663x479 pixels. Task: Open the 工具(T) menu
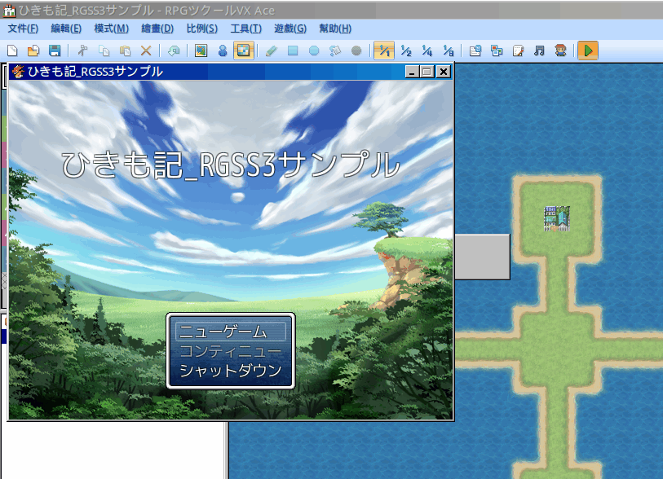pyautogui.click(x=245, y=29)
